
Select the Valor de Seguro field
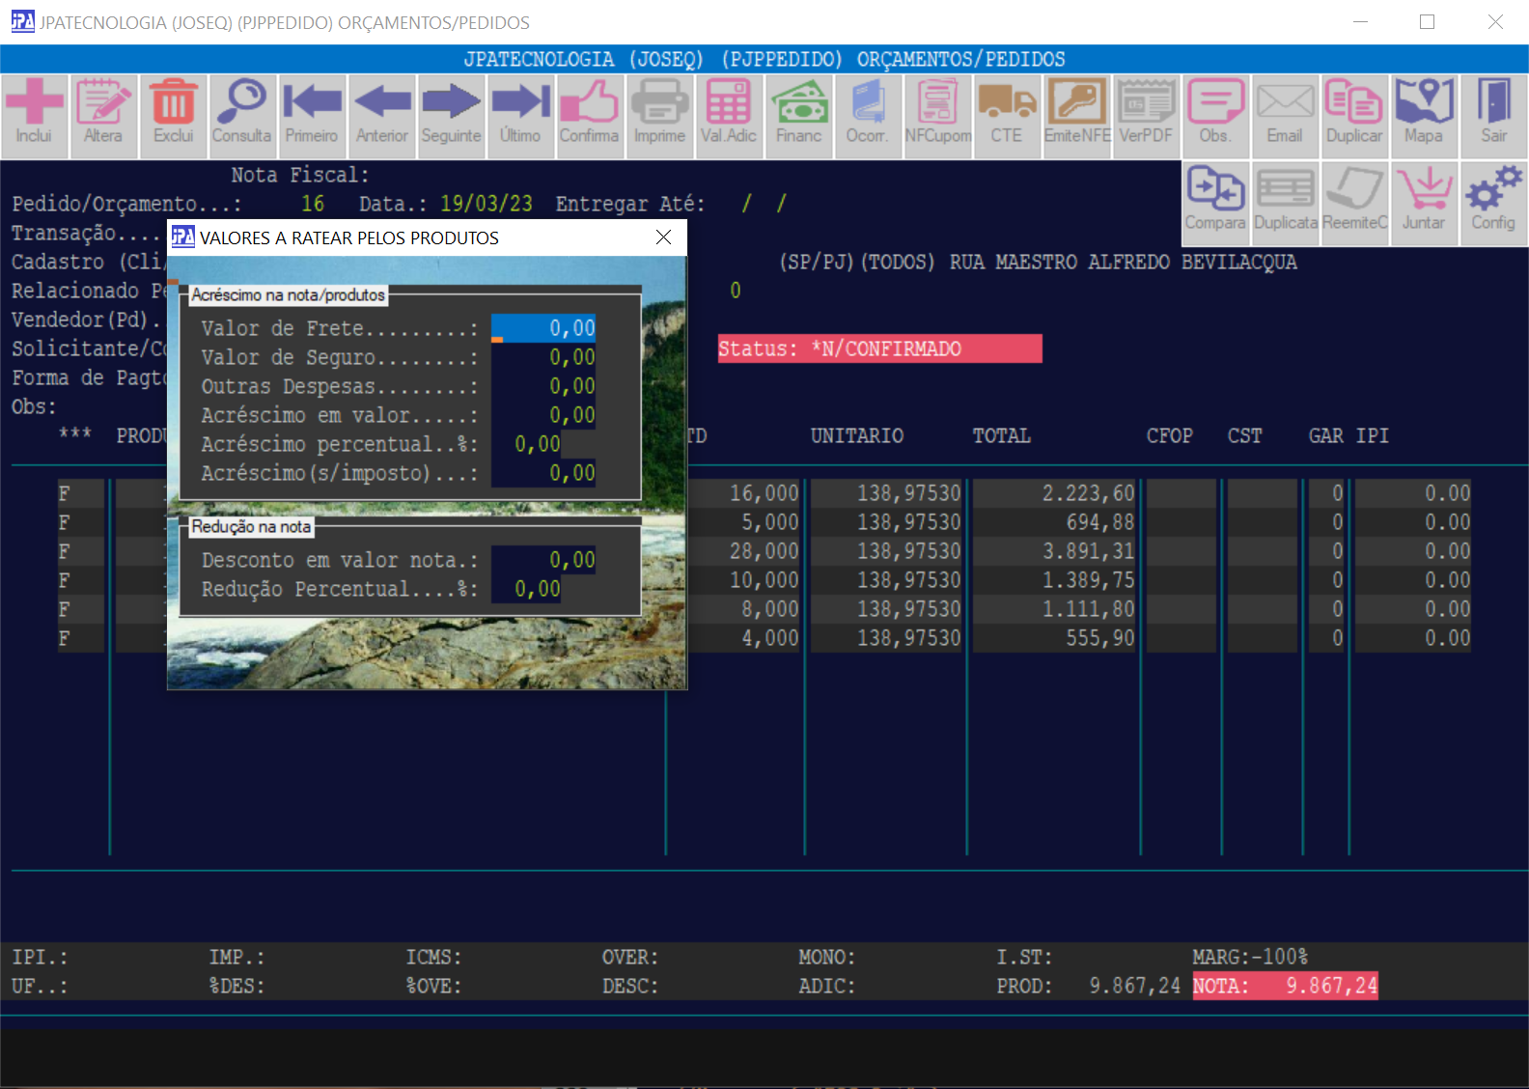[x=543, y=358]
